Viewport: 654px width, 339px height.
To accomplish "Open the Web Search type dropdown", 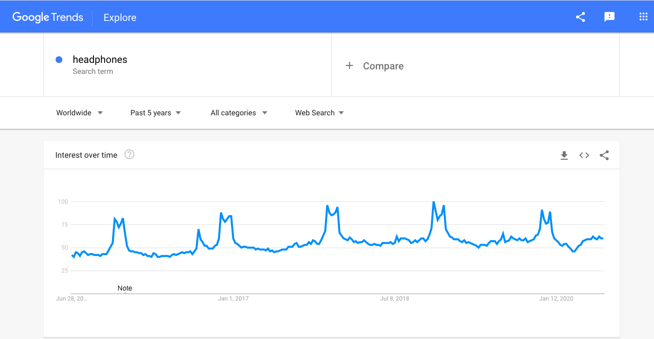I will [x=319, y=113].
